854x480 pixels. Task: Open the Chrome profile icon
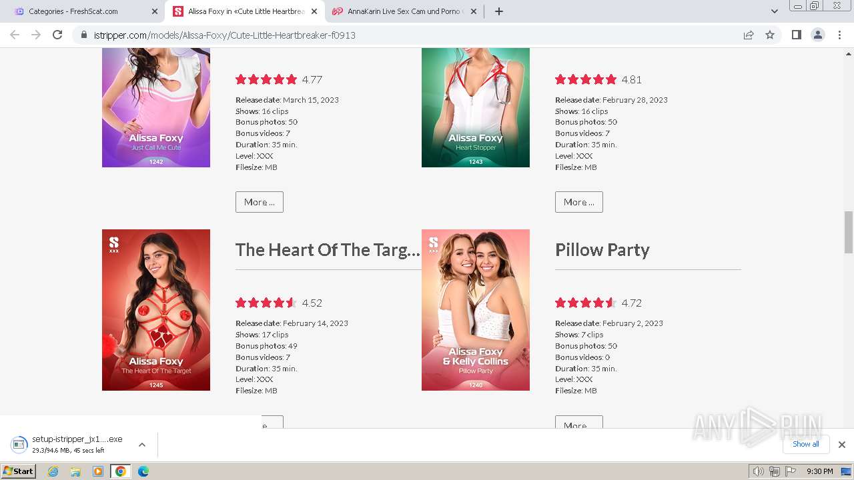[x=817, y=35]
